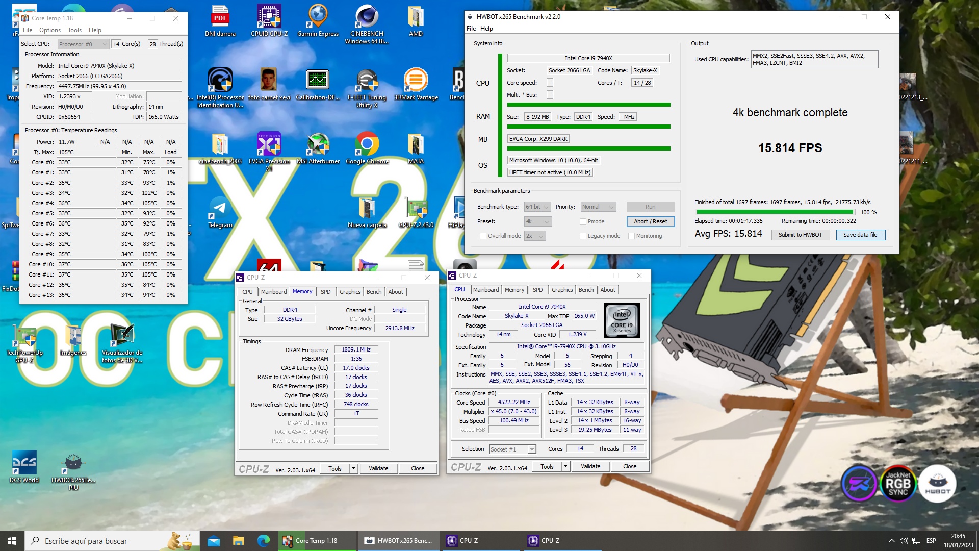Open the Garmin Express desktop shortcut

(318, 21)
